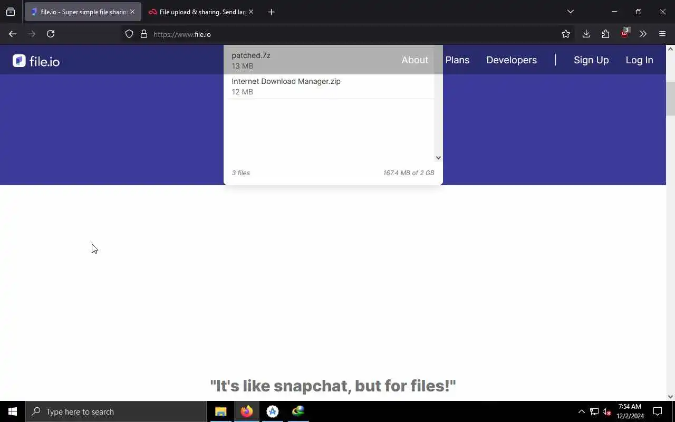Open the Developers page link
This screenshot has height=422, width=675.
512,60
